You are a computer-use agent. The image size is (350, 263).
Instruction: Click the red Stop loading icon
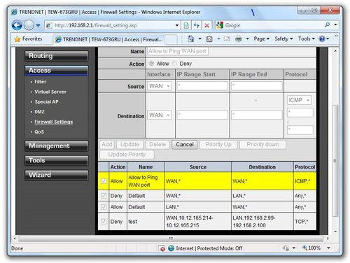[206, 25]
